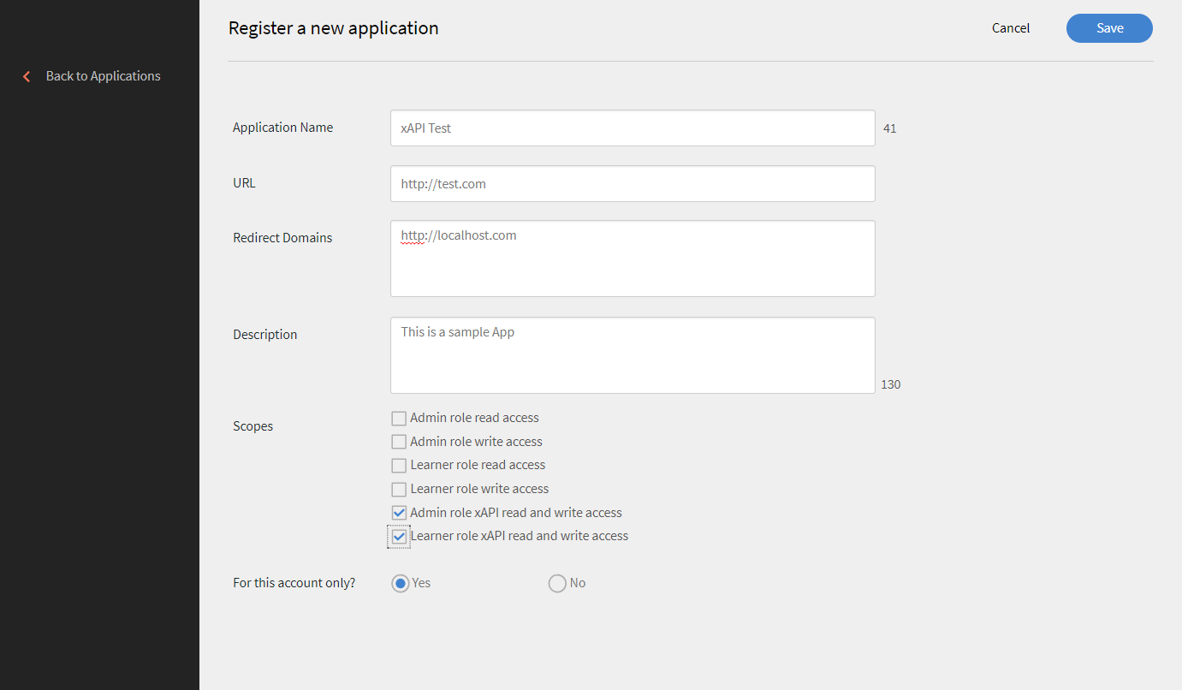Tick Learner role read access checkbox
This screenshot has width=1182, height=690.
(x=399, y=466)
